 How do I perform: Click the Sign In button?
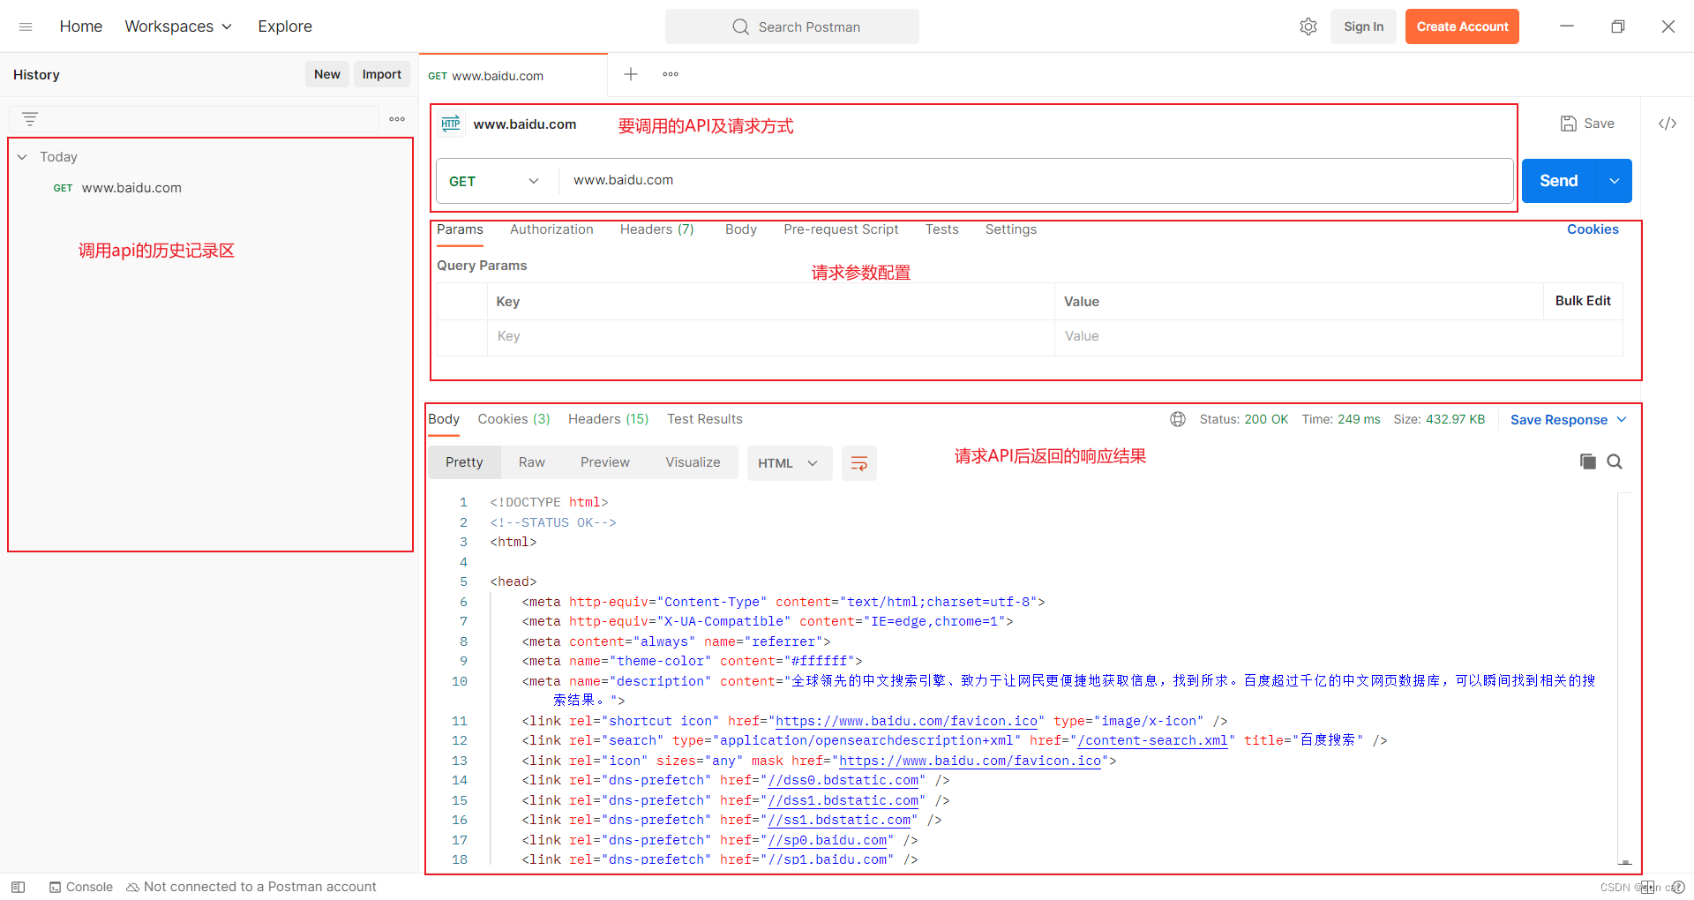(1363, 26)
